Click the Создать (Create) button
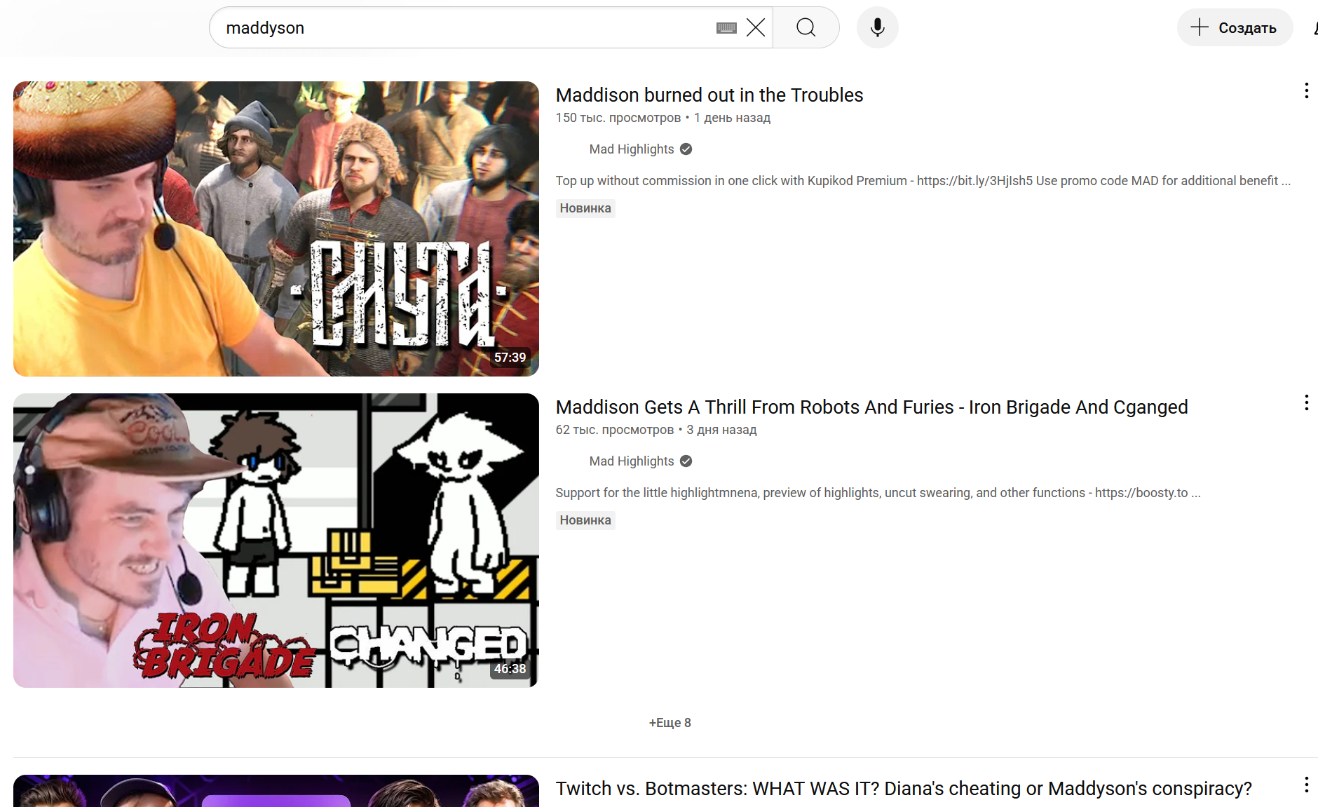This screenshot has width=1318, height=807. click(x=1235, y=27)
